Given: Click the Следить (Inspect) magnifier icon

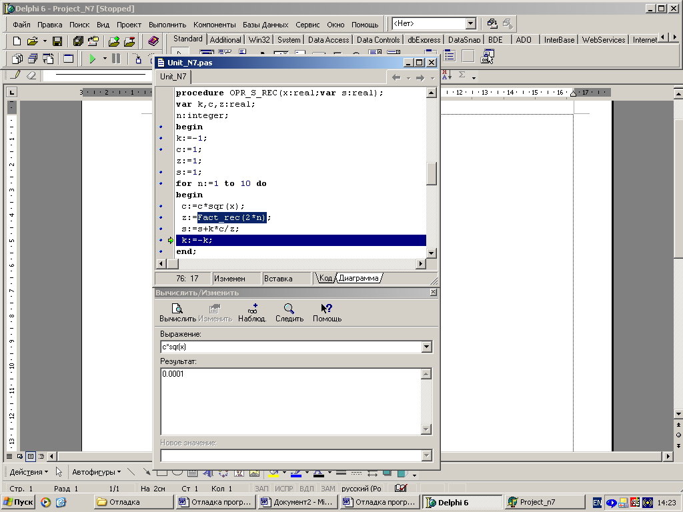Looking at the screenshot, I should 289,309.
